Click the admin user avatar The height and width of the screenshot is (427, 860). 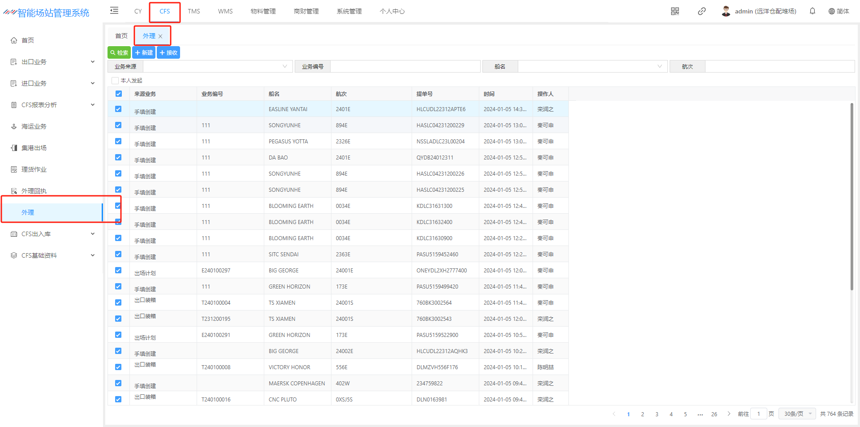(x=726, y=11)
